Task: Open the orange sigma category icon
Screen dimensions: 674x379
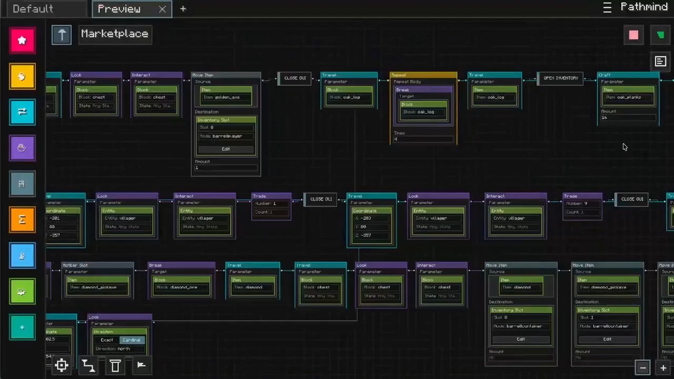Action: point(22,220)
